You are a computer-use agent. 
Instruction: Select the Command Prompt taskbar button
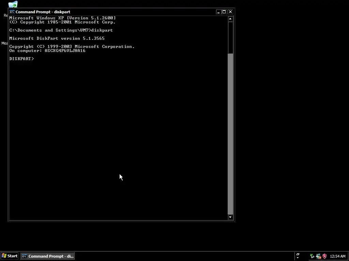coord(47,256)
